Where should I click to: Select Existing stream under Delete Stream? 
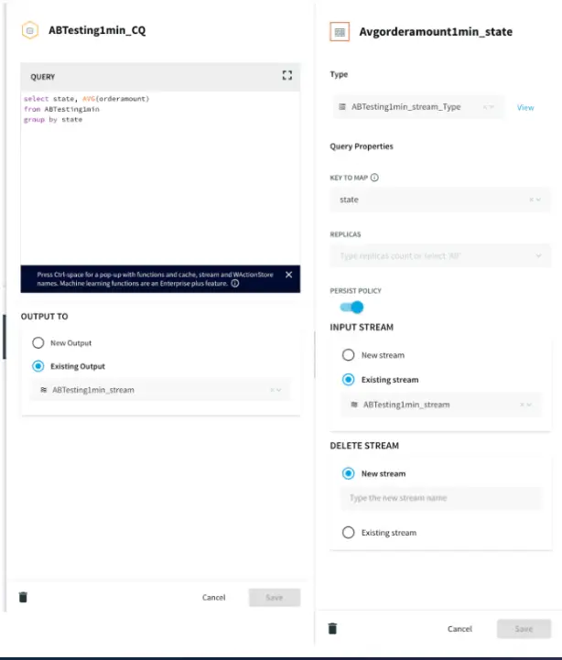click(x=348, y=533)
